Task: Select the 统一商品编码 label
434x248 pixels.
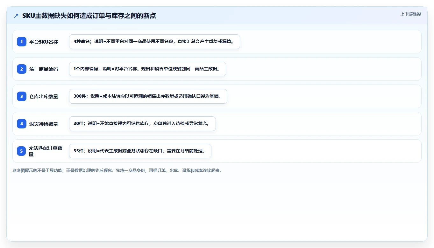Action: (44, 69)
